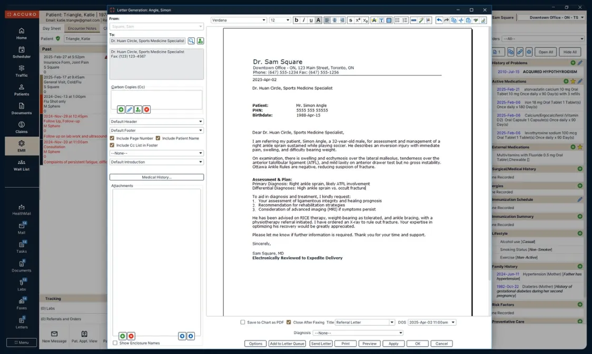Add a bulleted list to the letter
The height and width of the screenshot is (354, 592).
[397, 20]
